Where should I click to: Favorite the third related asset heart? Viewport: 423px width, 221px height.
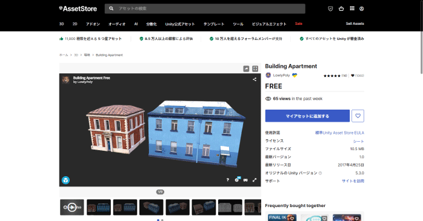click(357, 219)
